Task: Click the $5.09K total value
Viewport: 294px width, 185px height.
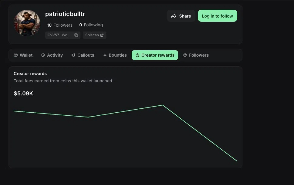Action: click(x=23, y=93)
